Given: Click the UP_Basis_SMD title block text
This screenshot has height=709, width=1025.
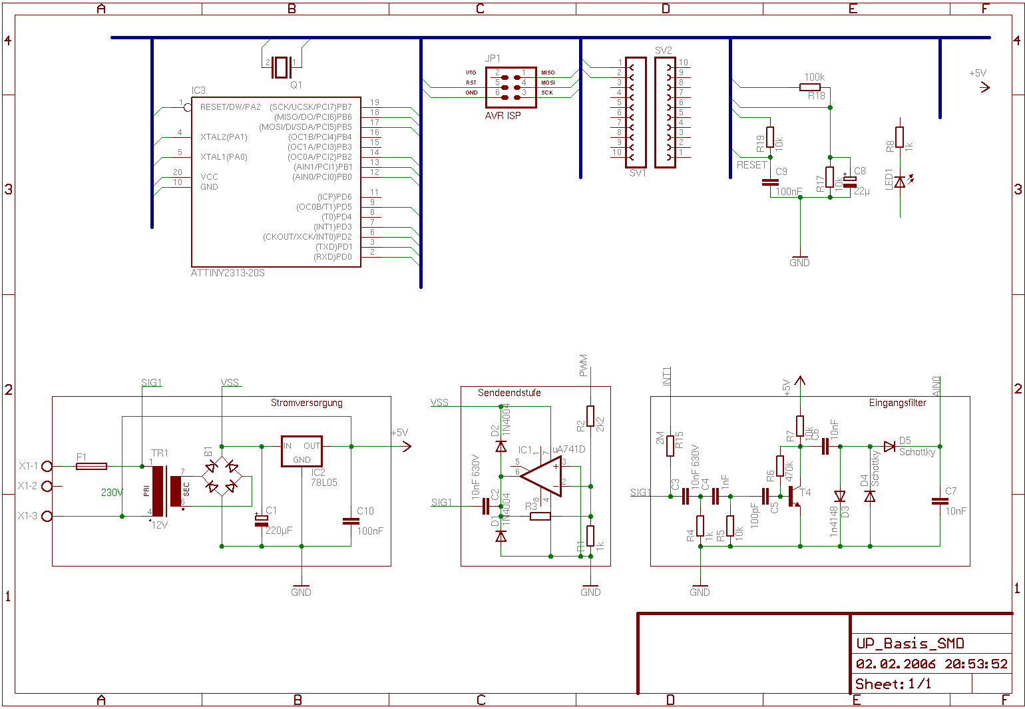Looking at the screenshot, I should click(x=910, y=643).
